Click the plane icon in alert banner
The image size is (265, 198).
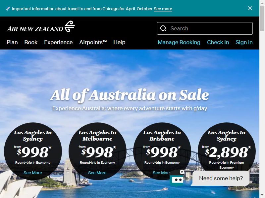8,9
